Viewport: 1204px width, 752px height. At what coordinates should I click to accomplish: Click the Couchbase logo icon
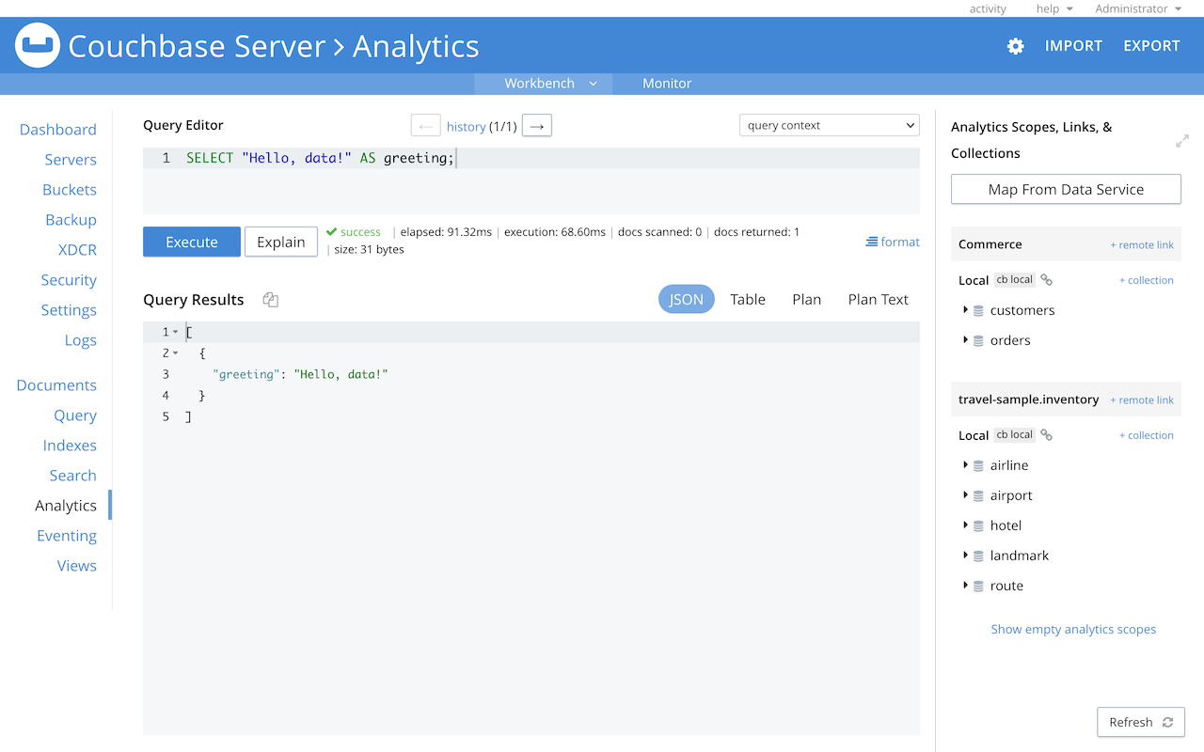coord(39,45)
